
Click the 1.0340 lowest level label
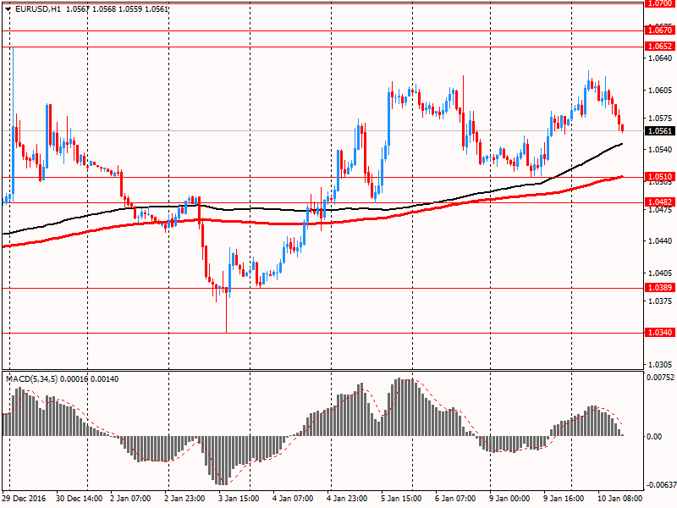[x=660, y=333]
